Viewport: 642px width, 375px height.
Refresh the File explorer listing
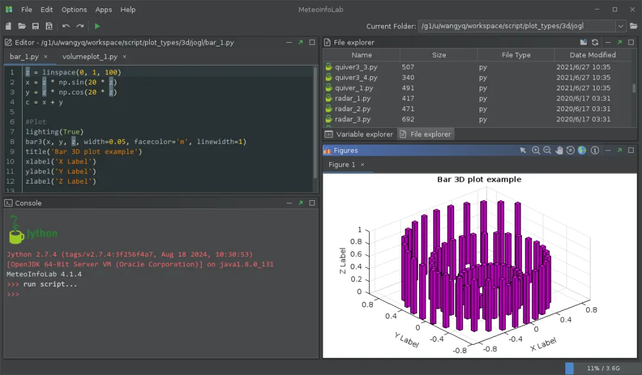pyautogui.click(x=594, y=42)
